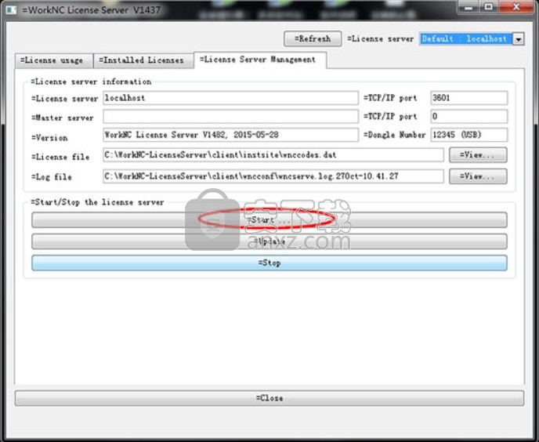Screen dimensions: 539x442
Task: Switch to the Installed Licenses tab
Action: (143, 60)
